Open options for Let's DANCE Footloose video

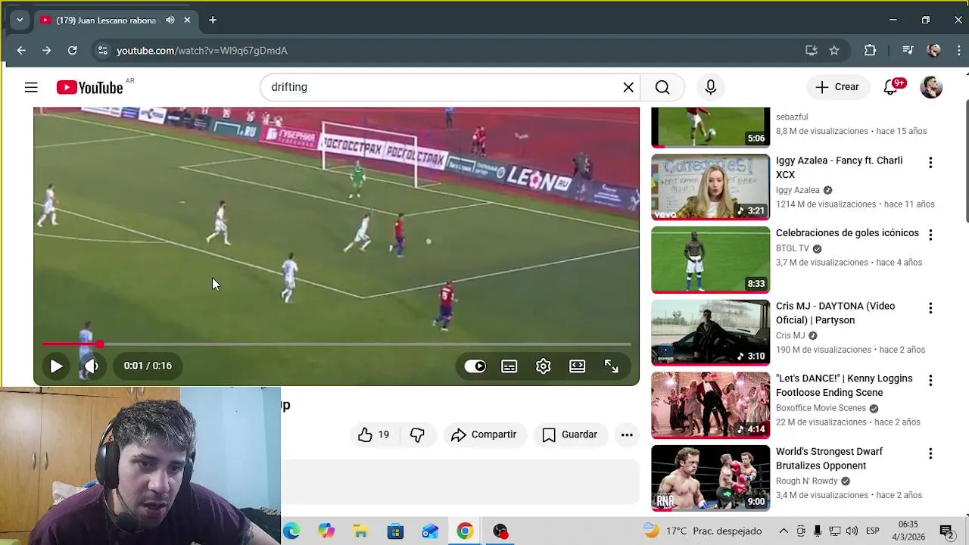930,381
